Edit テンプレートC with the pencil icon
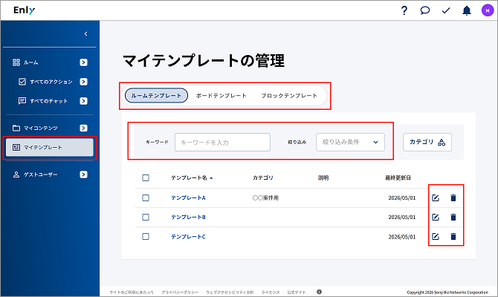 coord(436,237)
